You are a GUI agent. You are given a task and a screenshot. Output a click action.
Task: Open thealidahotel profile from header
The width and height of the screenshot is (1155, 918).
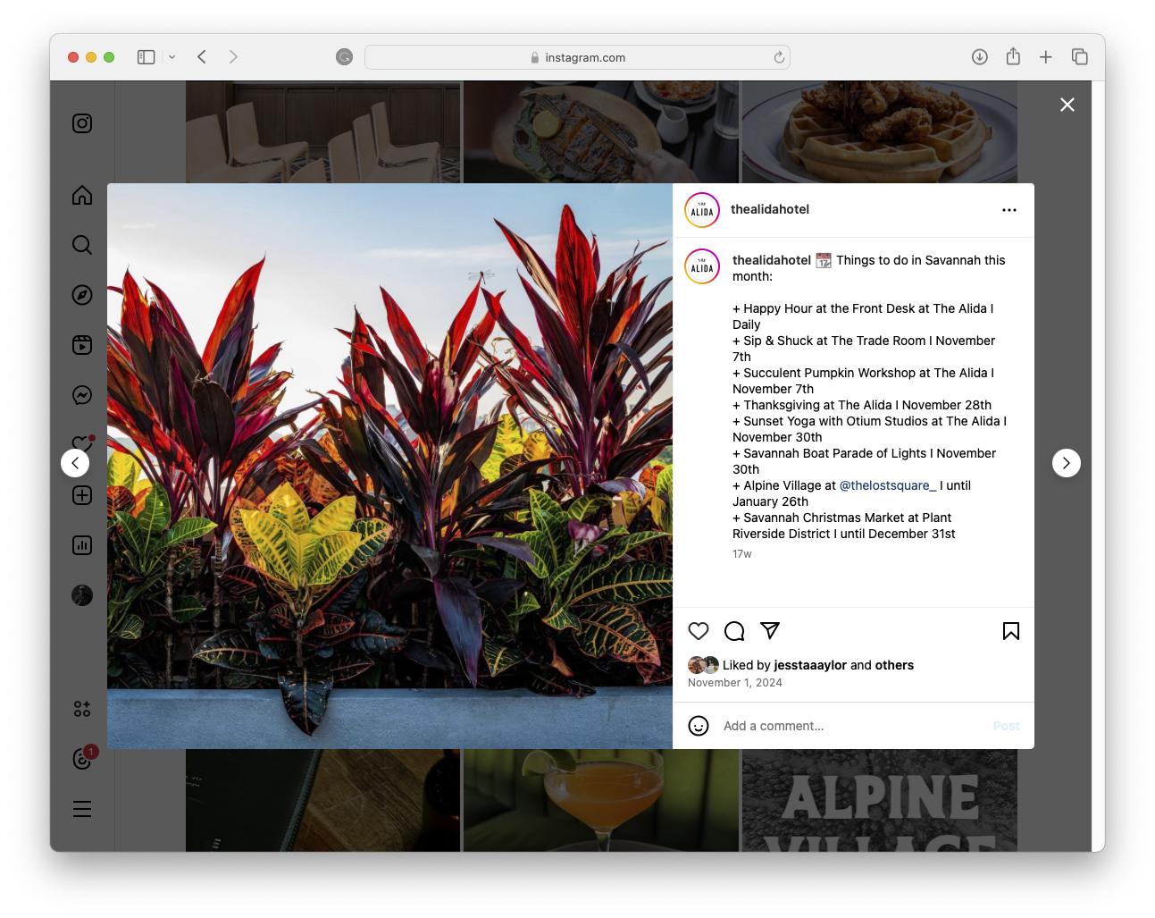770,209
